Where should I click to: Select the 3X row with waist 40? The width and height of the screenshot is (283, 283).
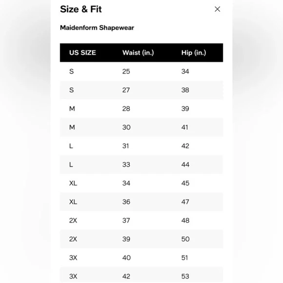click(x=141, y=258)
